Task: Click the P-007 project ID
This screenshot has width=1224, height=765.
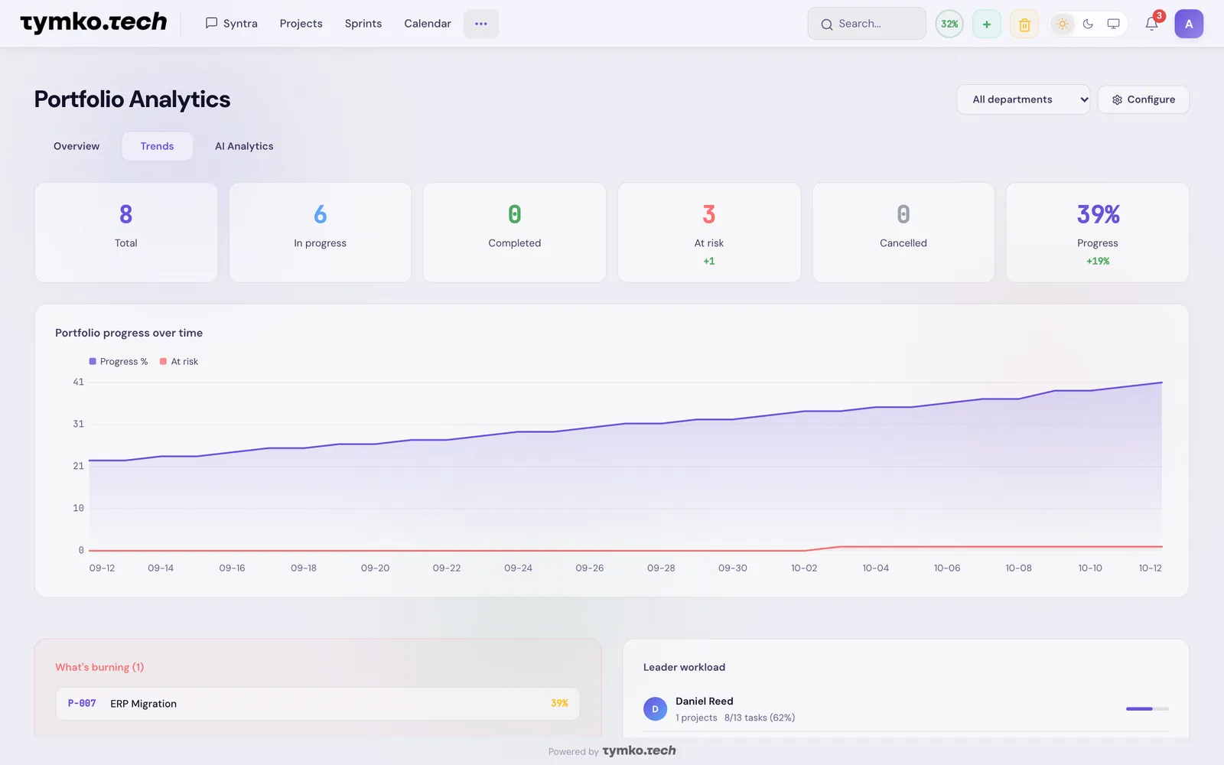Action: (x=82, y=703)
